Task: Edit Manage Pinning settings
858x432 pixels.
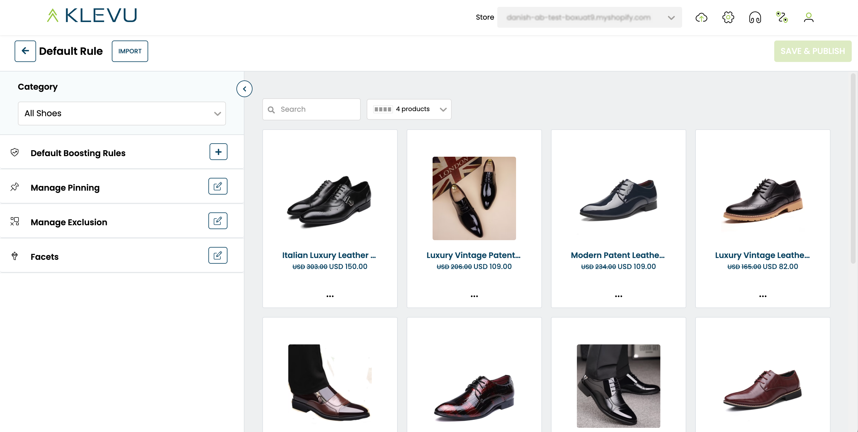Action: pos(218,187)
